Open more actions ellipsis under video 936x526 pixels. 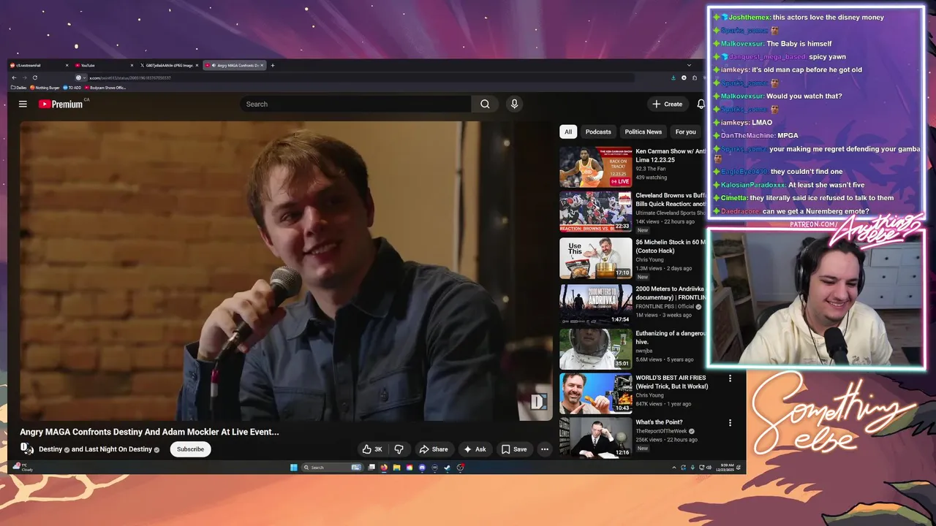[545, 449]
